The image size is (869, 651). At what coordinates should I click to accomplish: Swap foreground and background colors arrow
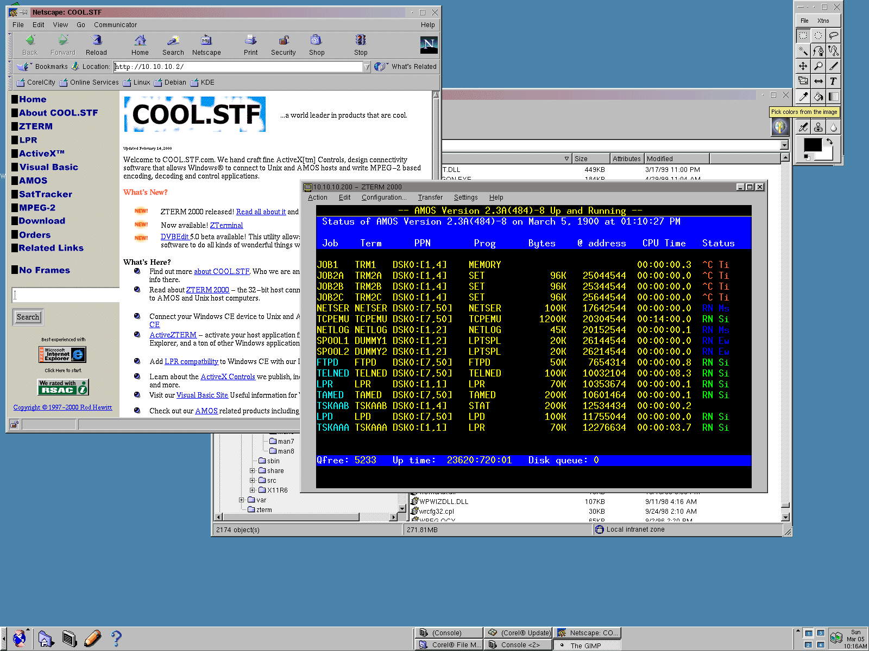coord(829,141)
